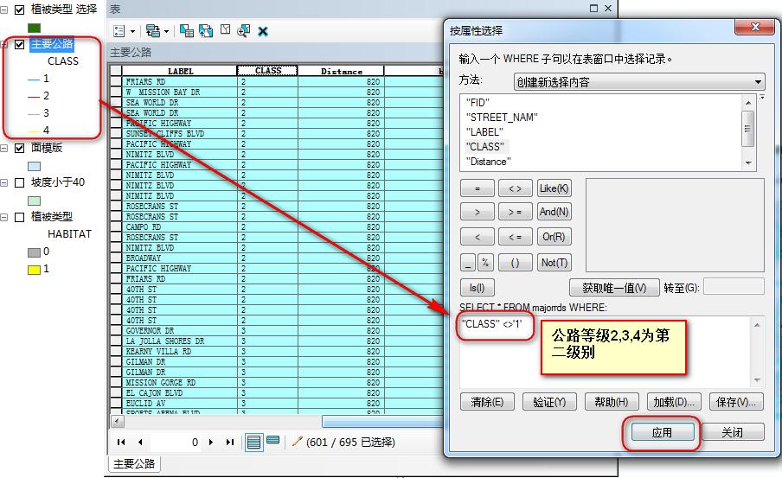Click the 获取唯一值(V) button
Screen dimensions: 782x478
614,288
